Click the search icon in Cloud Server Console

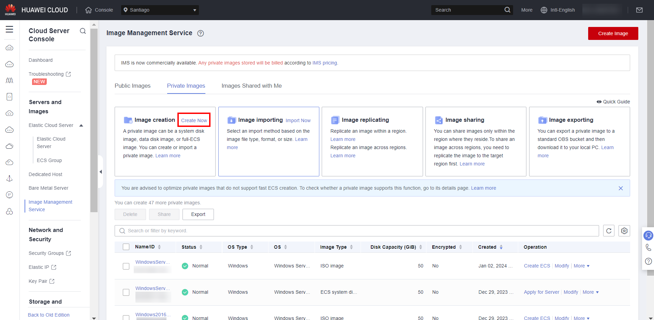coord(83,31)
